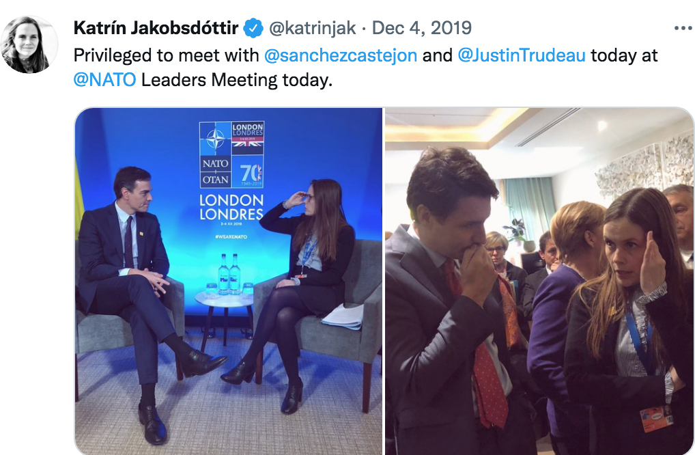This screenshot has width=695, height=455.
Task: Click the 70 anniversary emblem in photo
Action: click(x=250, y=174)
